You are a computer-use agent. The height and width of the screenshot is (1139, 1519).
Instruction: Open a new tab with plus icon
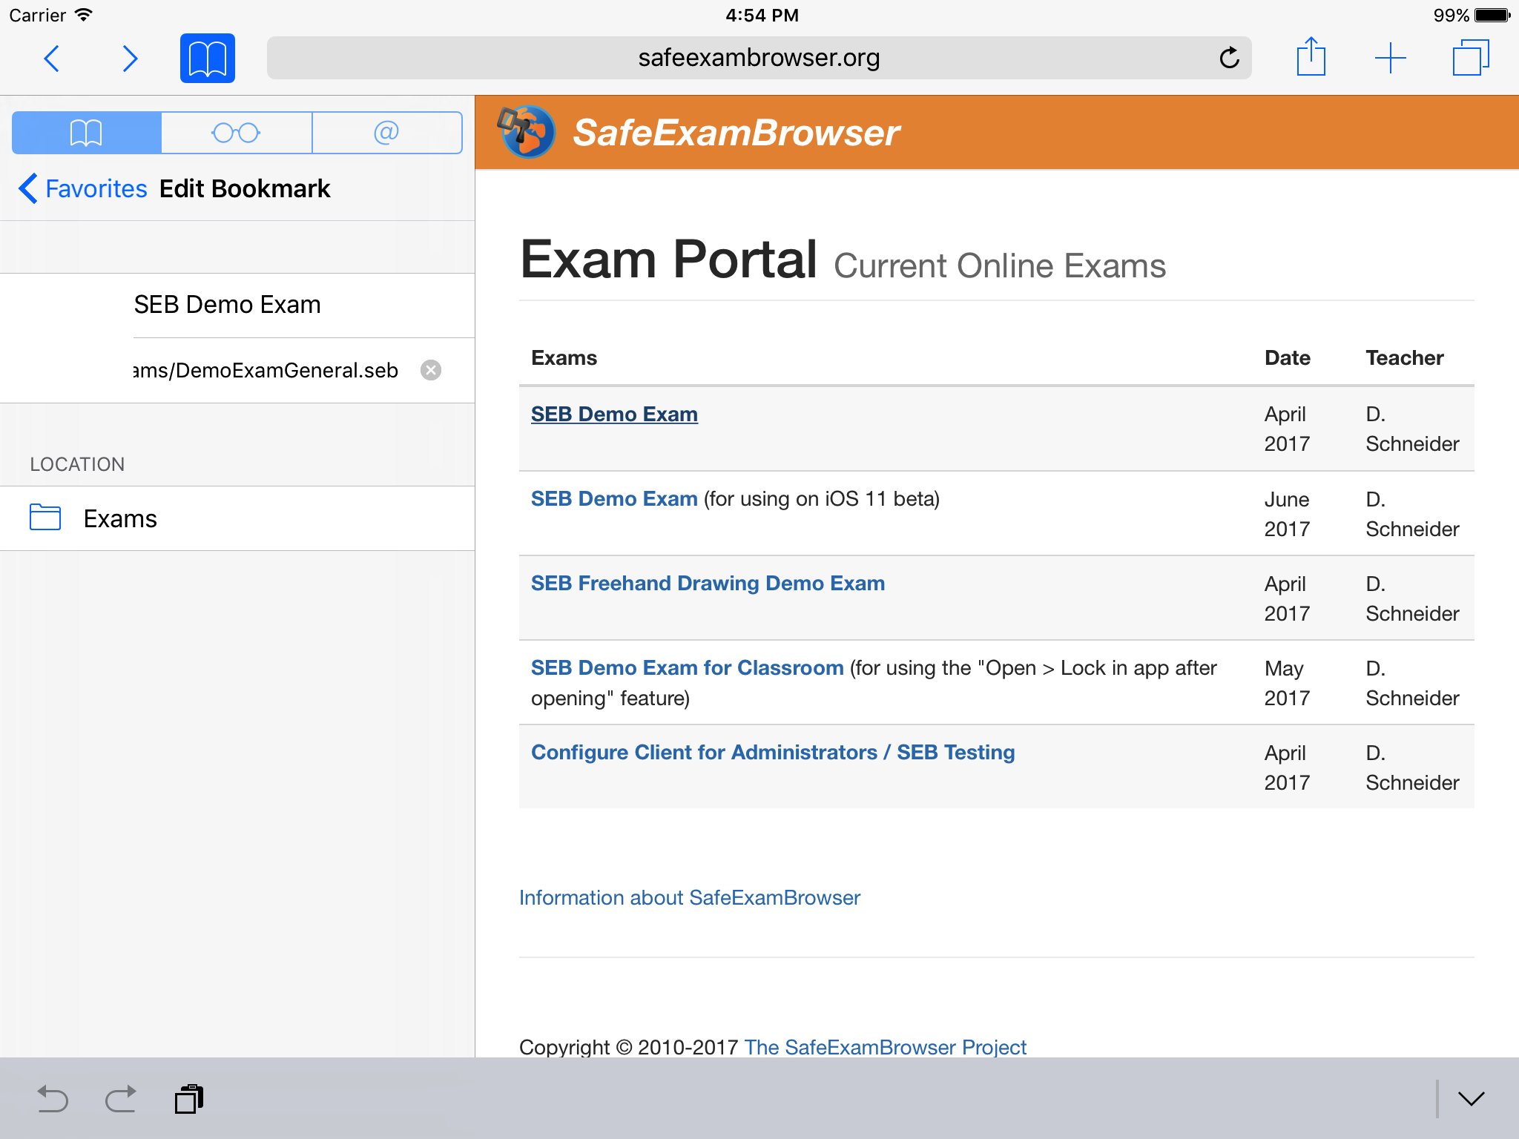tap(1390, 58)
